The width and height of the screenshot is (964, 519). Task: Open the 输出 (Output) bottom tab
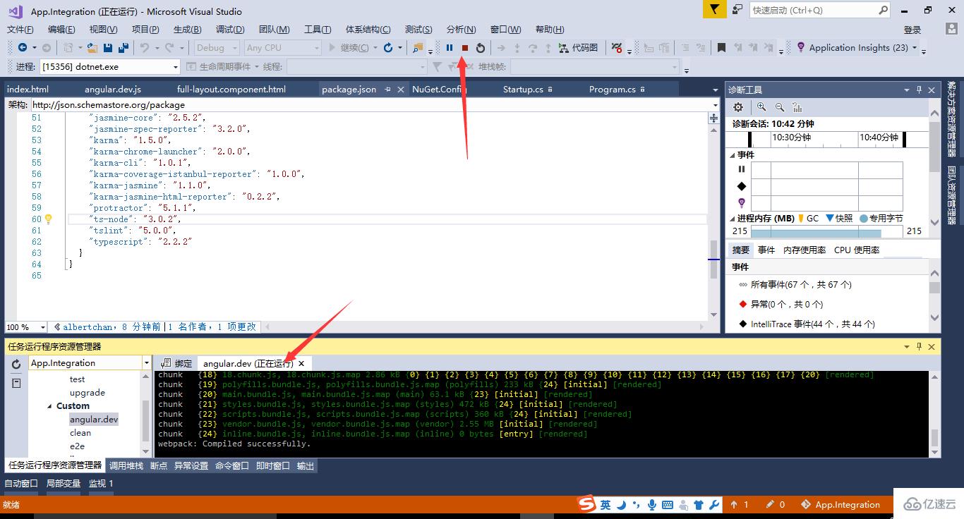coord(306,465)
